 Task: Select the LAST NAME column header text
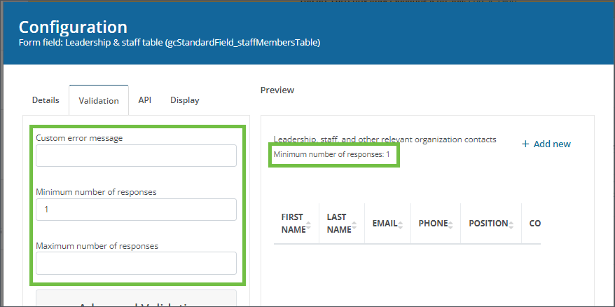click(338, 224)
